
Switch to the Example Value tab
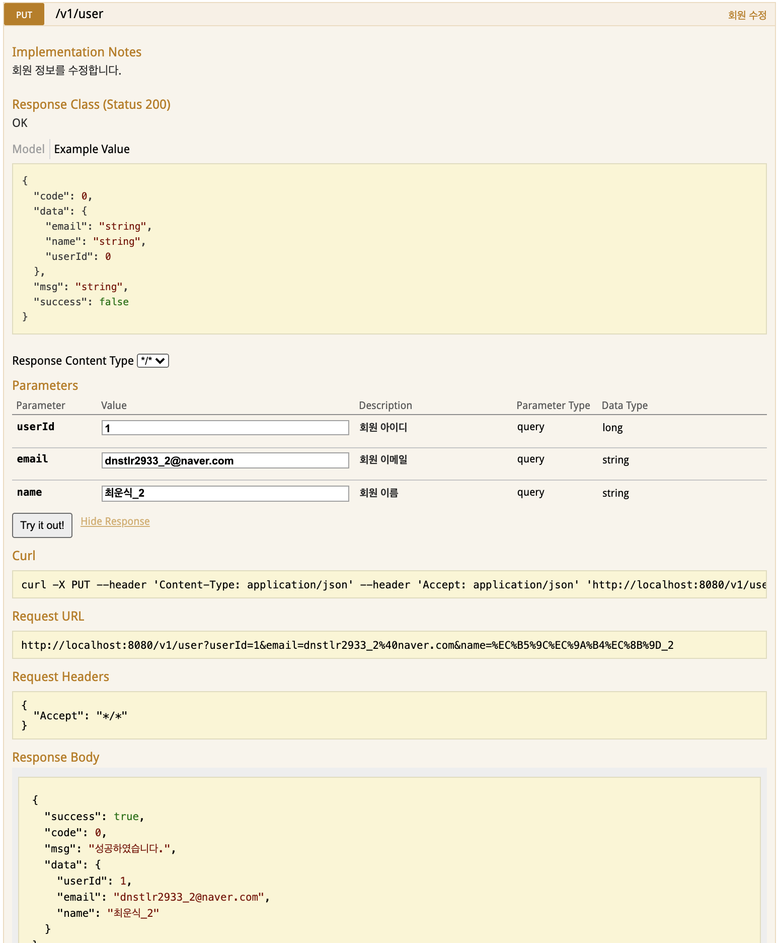[92, 149]
